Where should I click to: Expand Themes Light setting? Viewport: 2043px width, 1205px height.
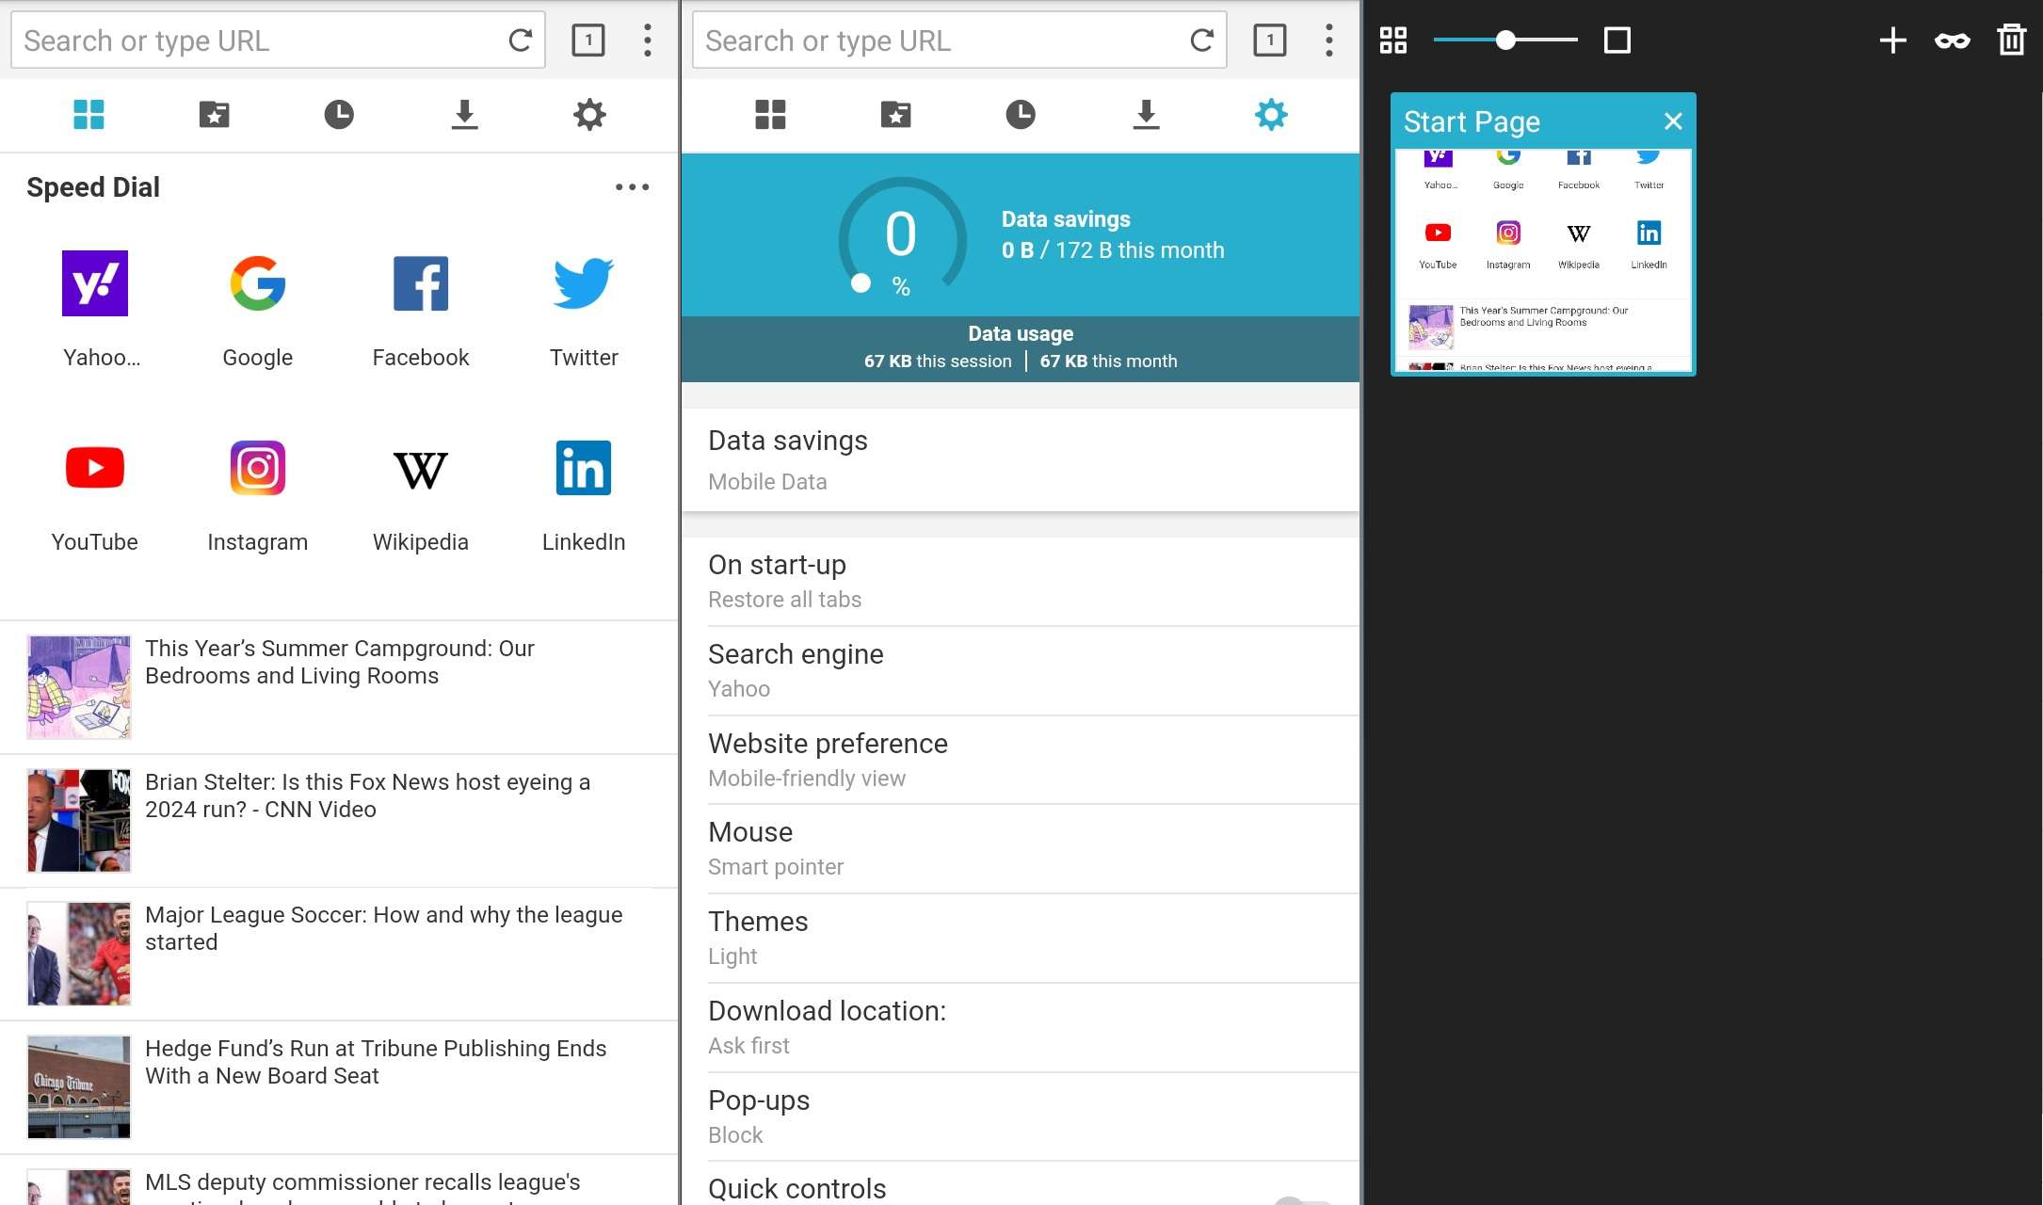[x=1020, y=937]
